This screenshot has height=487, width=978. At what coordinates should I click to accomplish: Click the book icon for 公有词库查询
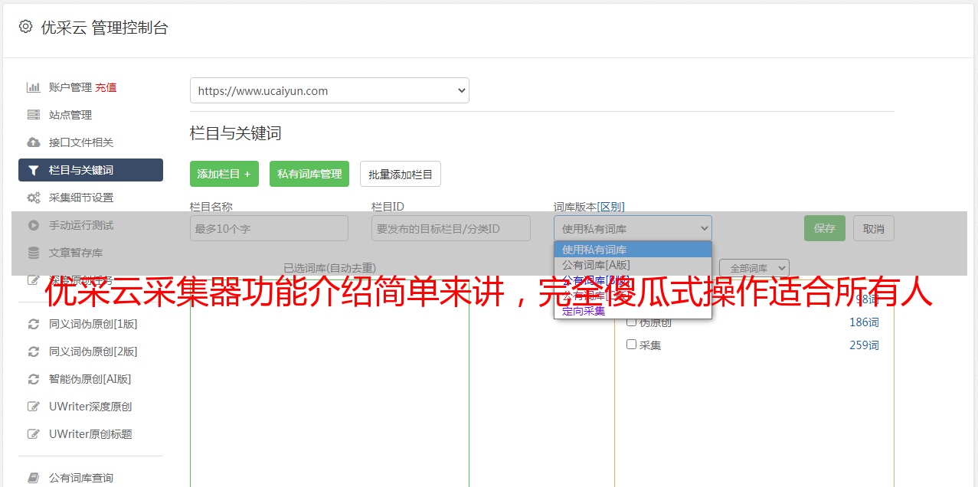coord(33,478)
